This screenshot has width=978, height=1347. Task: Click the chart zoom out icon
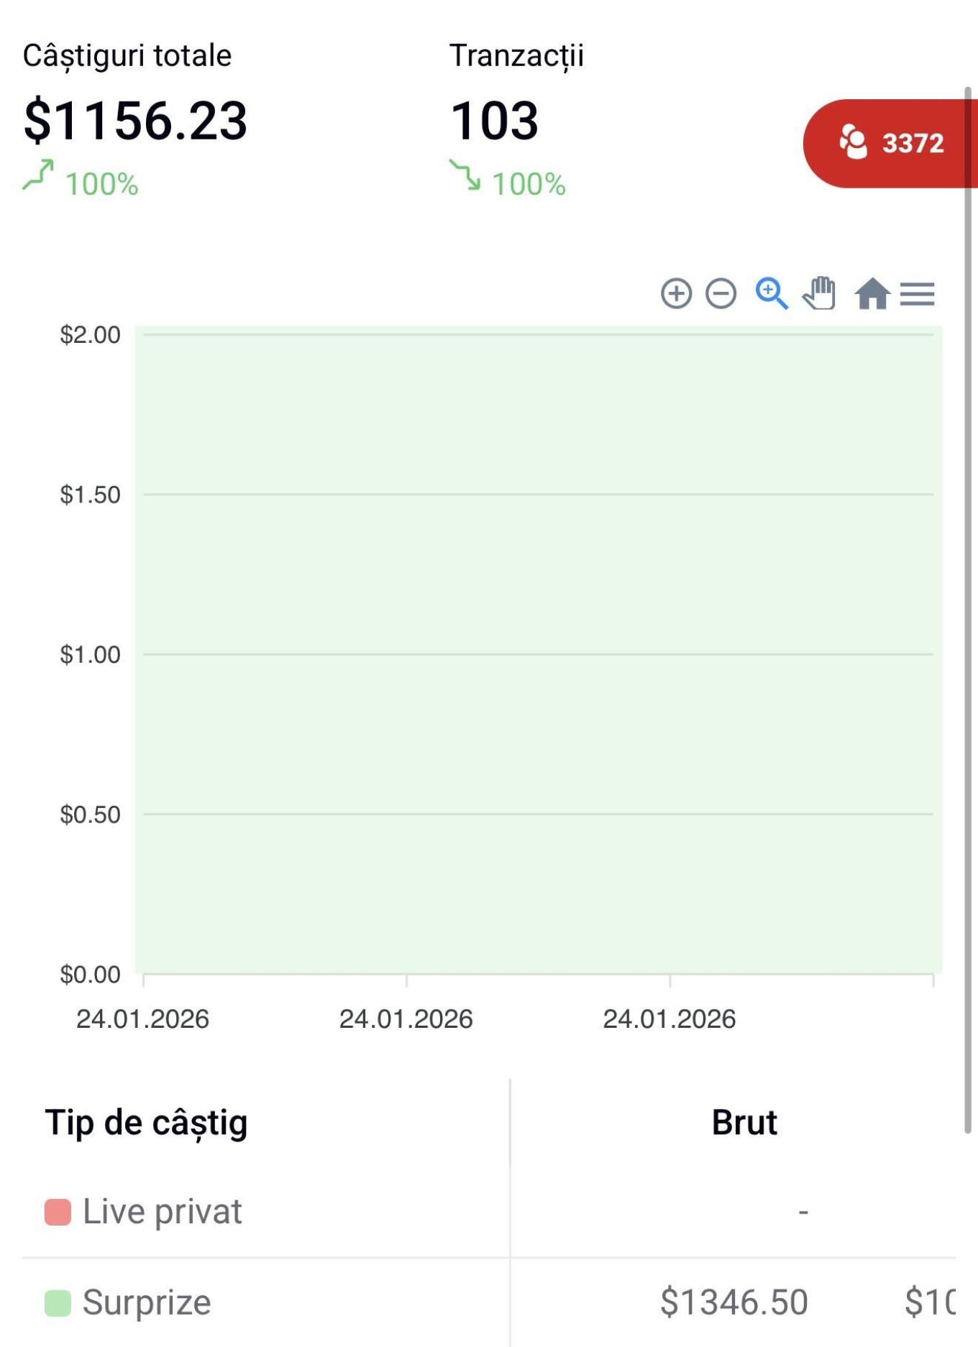pyautogui.click(x=721, y=293)
